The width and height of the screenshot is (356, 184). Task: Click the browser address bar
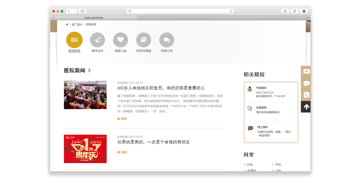[180, 11]
